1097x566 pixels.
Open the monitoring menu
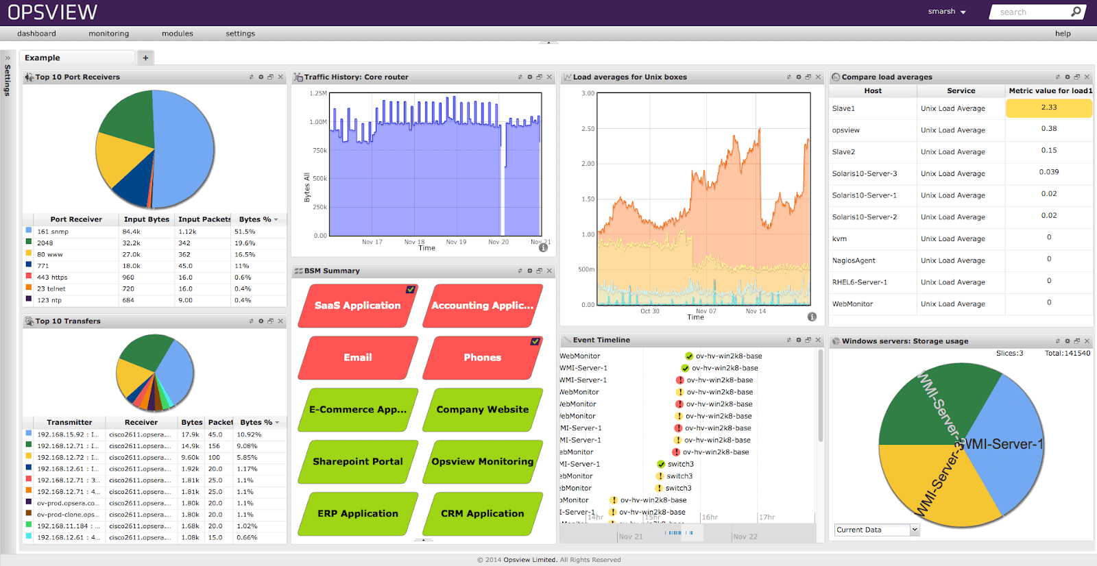(108, 34)
